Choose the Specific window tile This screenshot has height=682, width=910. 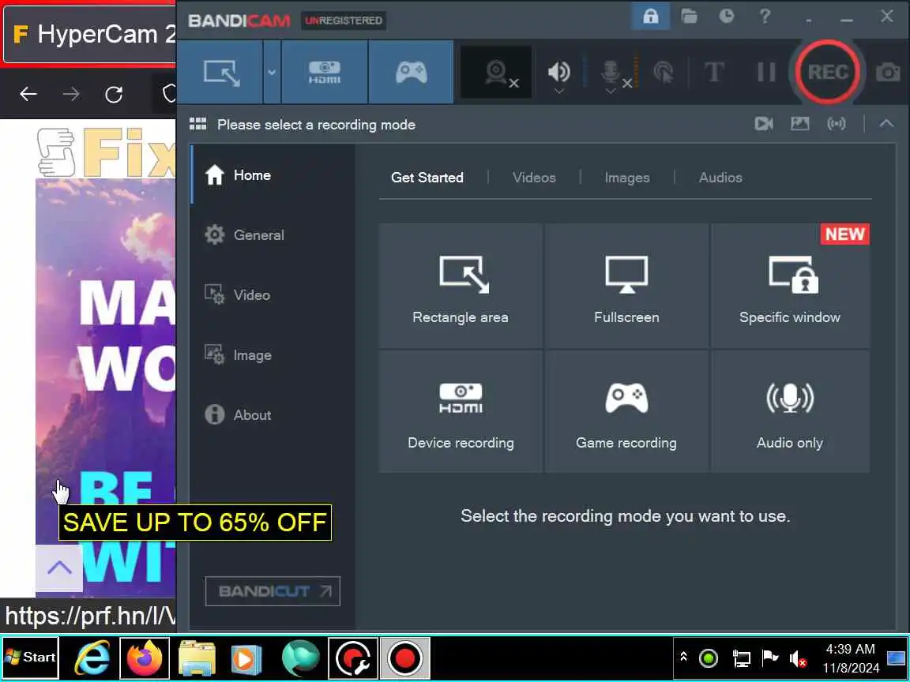tap(790, 285)
